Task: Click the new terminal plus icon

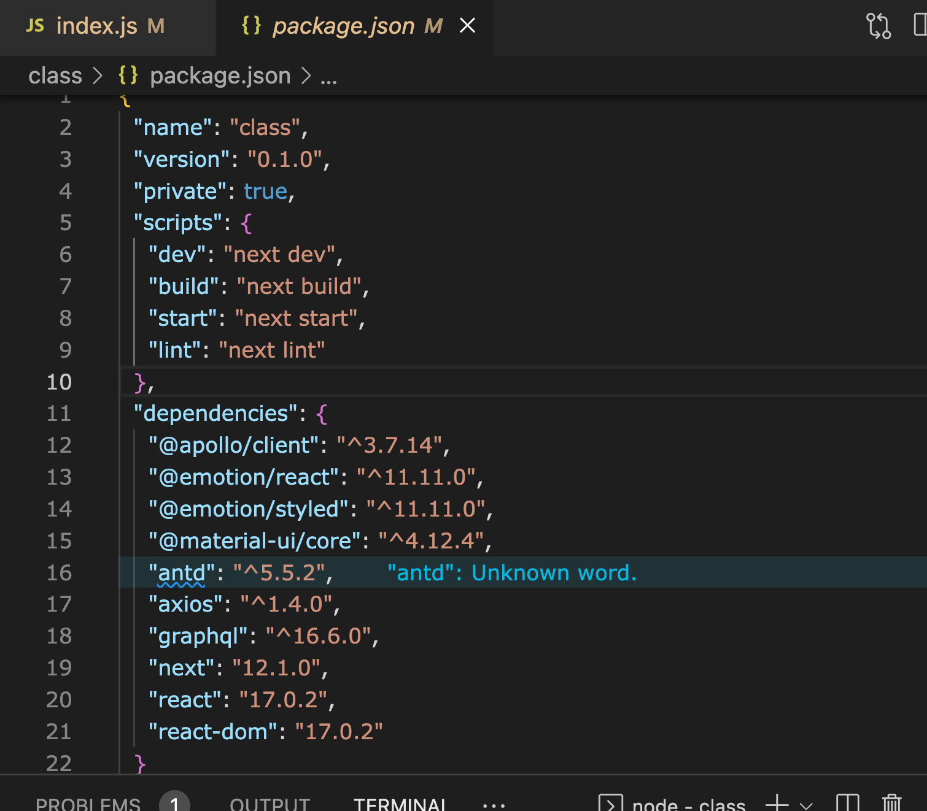Action: pos(777,803)
